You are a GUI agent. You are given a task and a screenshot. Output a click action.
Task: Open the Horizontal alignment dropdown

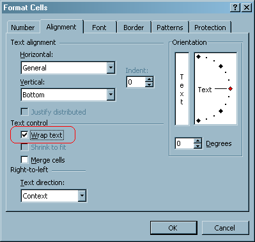point(111,68)
